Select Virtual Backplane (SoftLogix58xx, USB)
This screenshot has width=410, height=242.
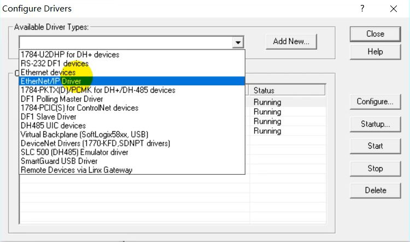click(132, 134)
